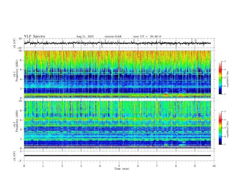This screenshot has width=241, height=186.
Task: Click the upper color scale bar
Action: coord(220,78)
